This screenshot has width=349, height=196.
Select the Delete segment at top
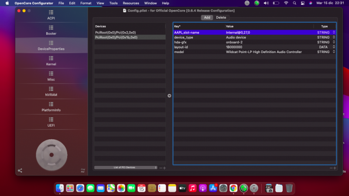click(221, 17)
